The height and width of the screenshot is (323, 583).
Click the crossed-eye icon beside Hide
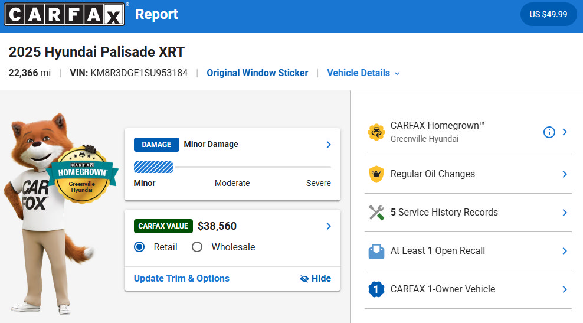click(x=304, y=279)
